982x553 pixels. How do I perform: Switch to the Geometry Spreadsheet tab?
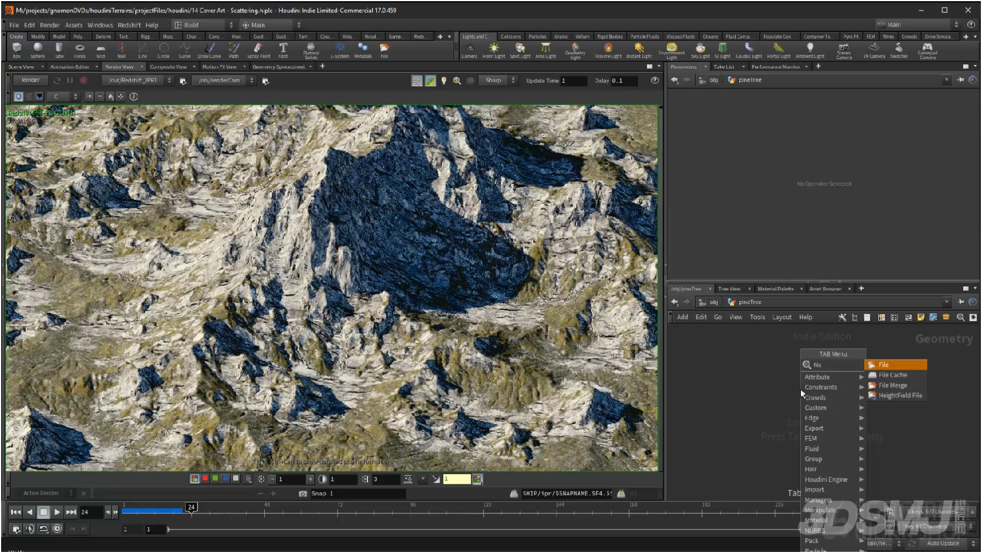point(278,67)
